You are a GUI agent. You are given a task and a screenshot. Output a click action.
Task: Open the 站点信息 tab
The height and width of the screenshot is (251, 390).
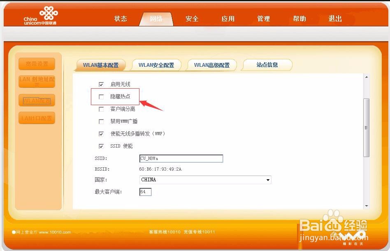coord(267,65)
